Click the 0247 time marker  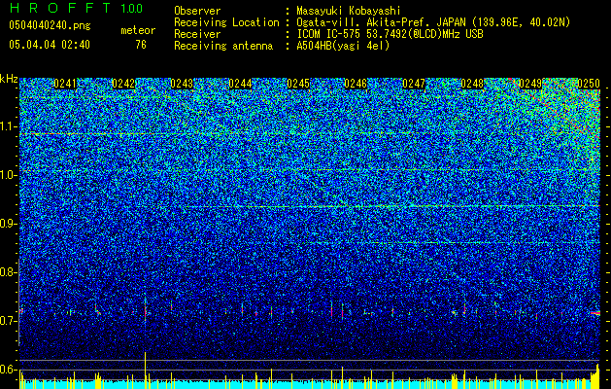click(x=414, y=84)
